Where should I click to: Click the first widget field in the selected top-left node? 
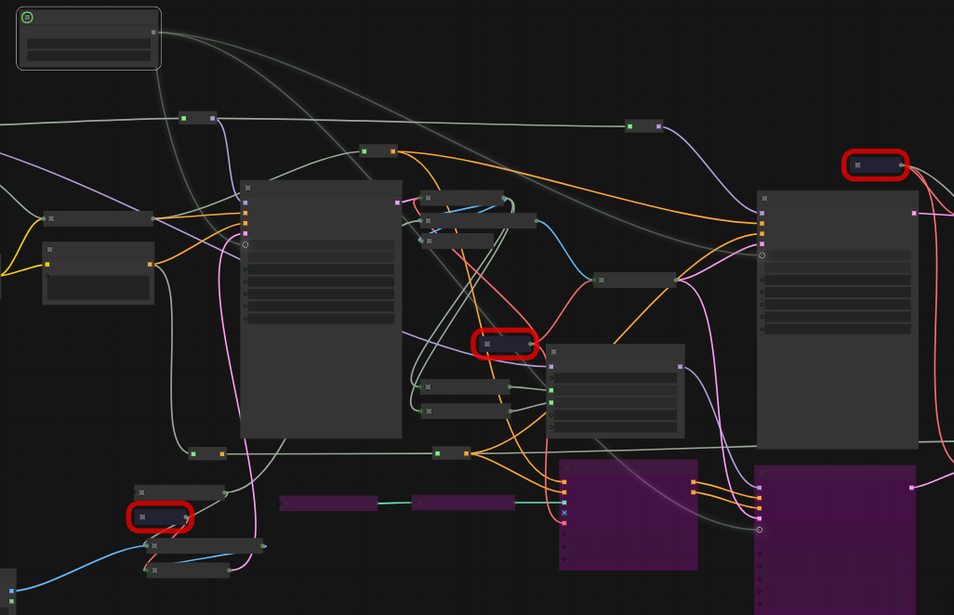tap(88, 44)
